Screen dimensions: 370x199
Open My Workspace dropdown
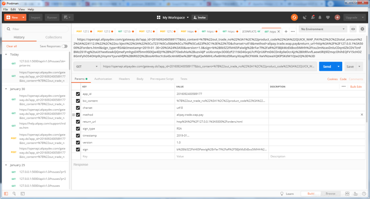(173, 17)
